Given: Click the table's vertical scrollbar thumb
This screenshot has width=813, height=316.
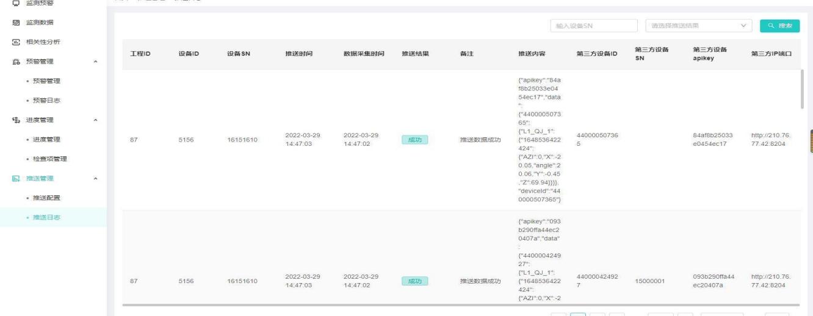Looking at the screenshot, I should point(802,88).
